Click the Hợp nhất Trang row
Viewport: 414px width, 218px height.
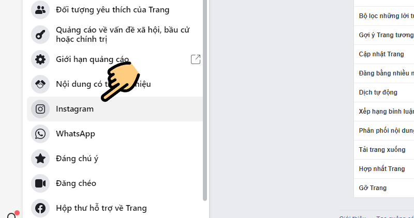tap(384, 169)
